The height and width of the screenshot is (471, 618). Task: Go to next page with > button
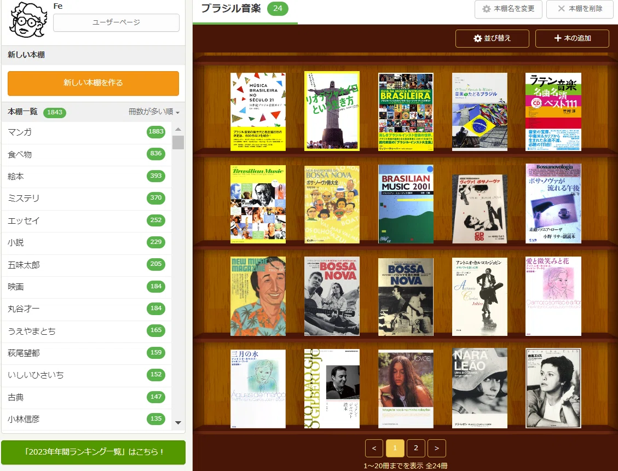coord(437,448)
